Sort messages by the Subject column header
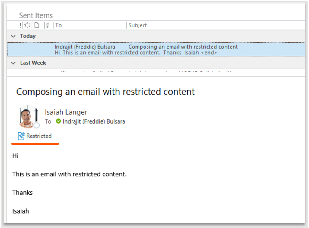Viewport: 309px width, 228px height. pyautogui.click(x=138, y=25)
